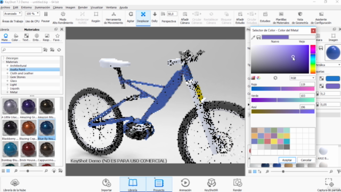Open the Entorno menu
The height and width of the screenshot is (192, 341).
pos(26,7)
